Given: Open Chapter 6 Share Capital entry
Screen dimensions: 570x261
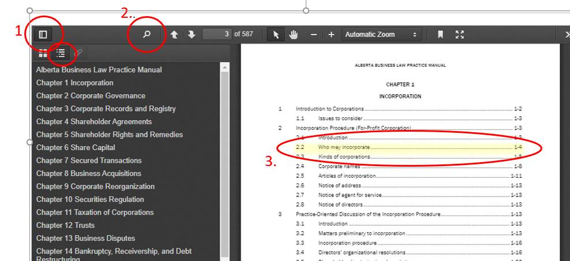Looking at the screenshot, I should (x=76, y=147).
